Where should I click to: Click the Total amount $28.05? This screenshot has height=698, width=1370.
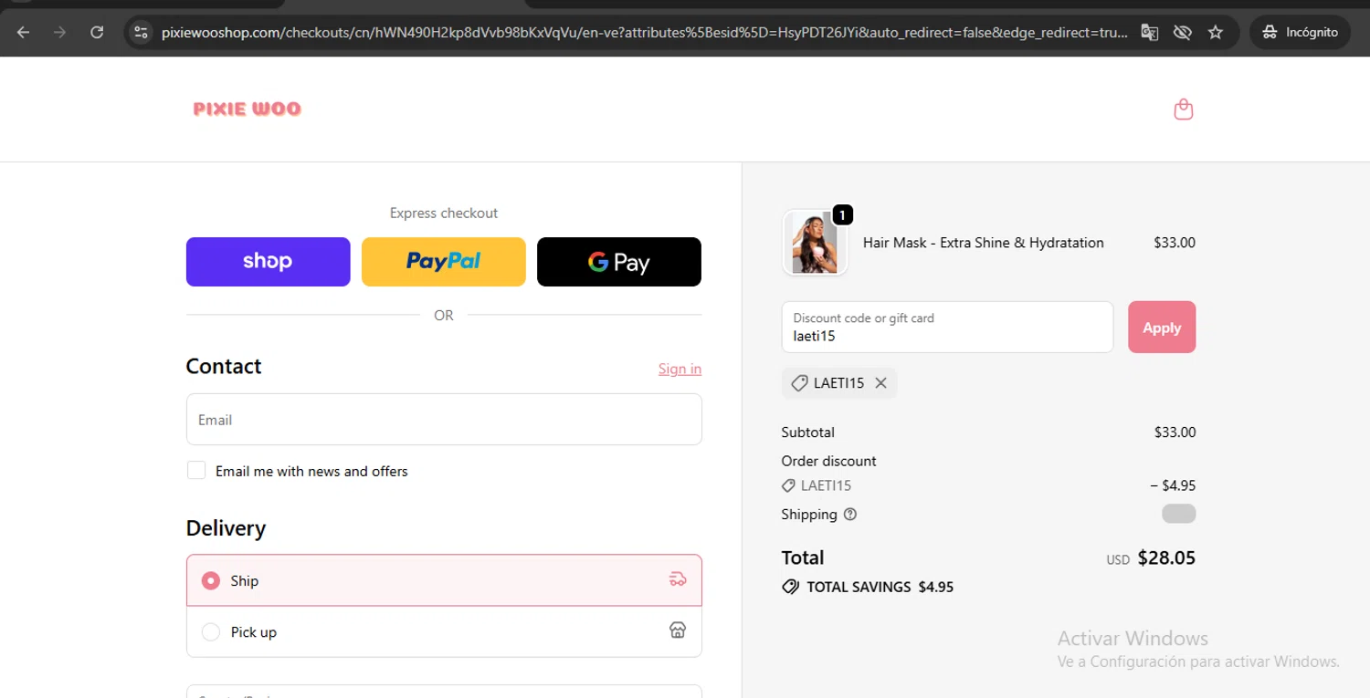point(1166,557)
